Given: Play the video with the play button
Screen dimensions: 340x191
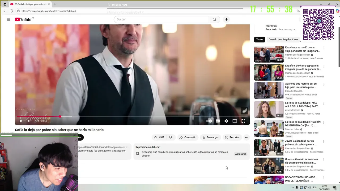Looking at the screenshot, I should [x=21, y=121].
